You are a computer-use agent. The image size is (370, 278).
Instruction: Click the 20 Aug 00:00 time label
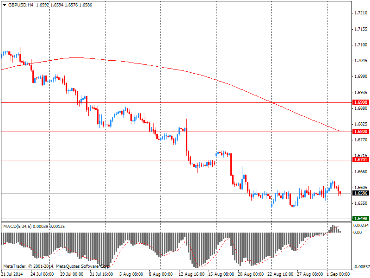pos(251,274)
